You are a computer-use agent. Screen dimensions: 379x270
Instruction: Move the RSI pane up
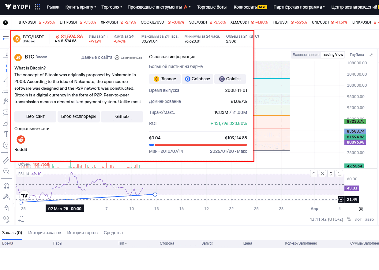[314, 174]
